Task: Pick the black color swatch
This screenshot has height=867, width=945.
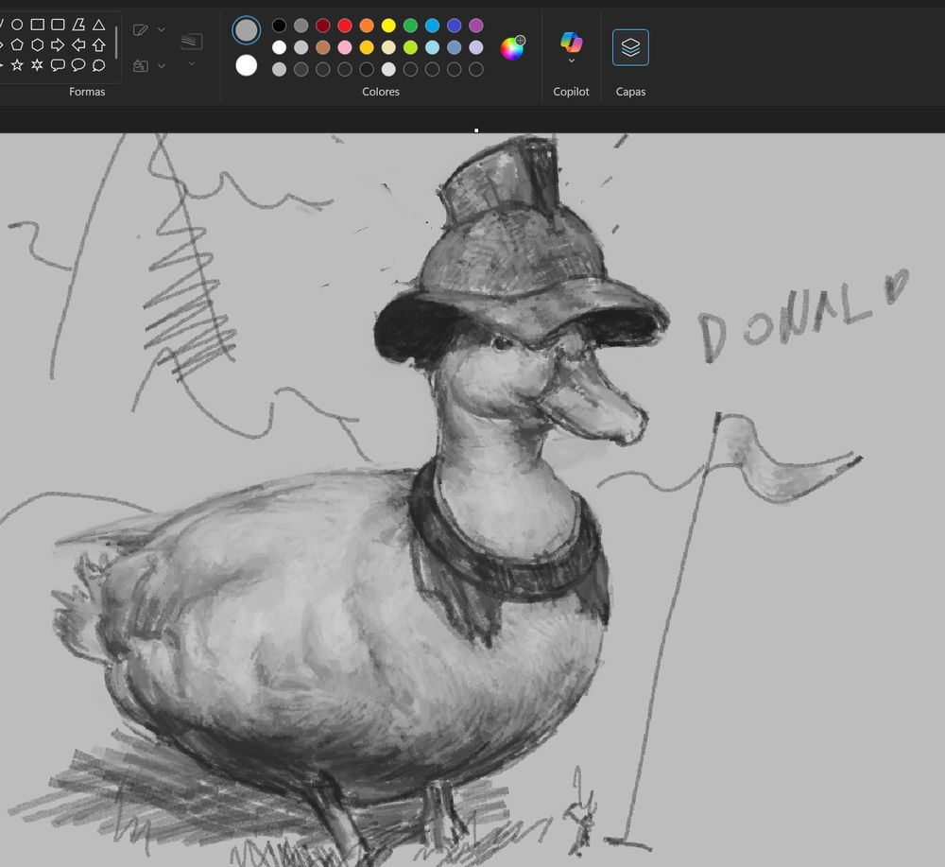Action: (x=279, y=26)
